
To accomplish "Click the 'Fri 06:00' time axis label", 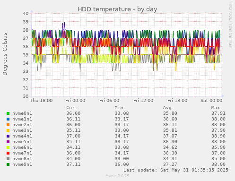I will (x=109, y=101).
